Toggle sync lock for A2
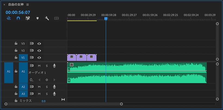Screen dimensions: 223x110 click(x=32, y=87)
